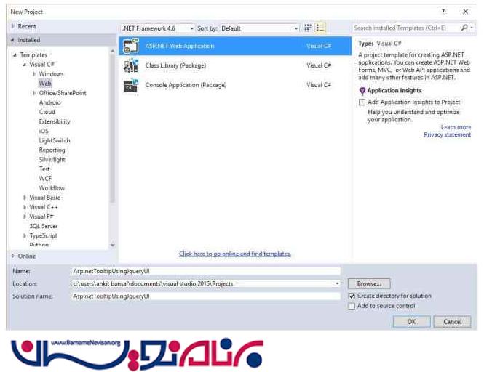Viewport: 484px width, 372px height.
Task: Enable Add Application Insights to Project
Action: 362,102
